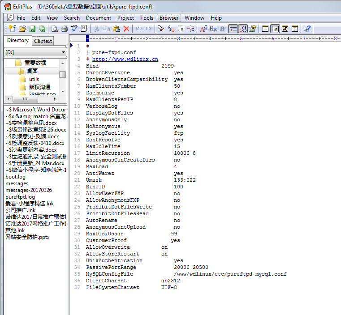The height and width of the screenshot is (315, 341).
Task: Open the Font settings icon
Action: point(203,29)
